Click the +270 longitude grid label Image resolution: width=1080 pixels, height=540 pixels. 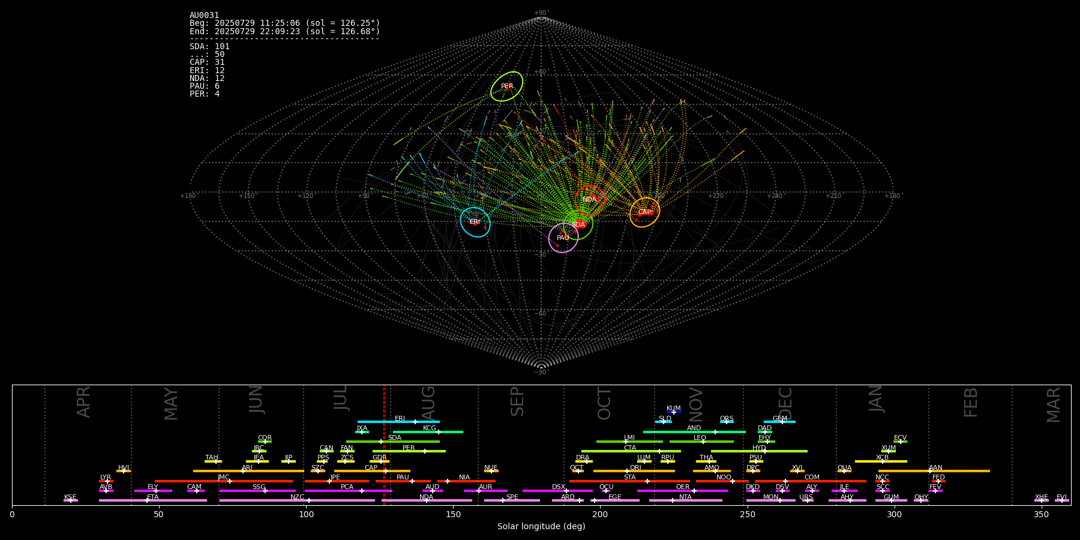click(x=715, y=196)
